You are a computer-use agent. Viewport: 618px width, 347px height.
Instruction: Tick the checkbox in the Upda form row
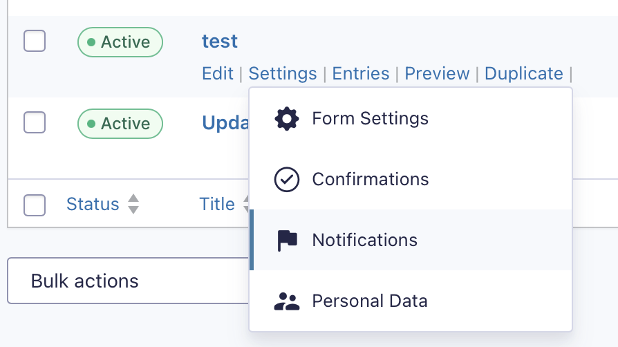[x=35, y=122]
